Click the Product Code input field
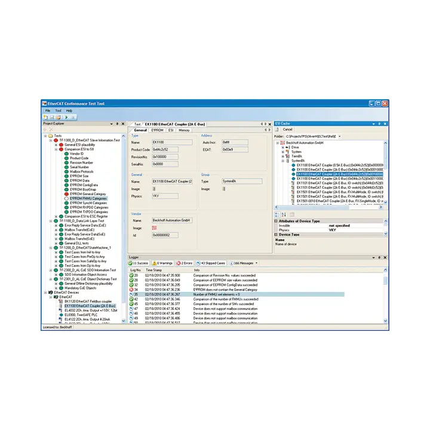This screenshot has width=430, height=430. pyautogui.click(x=165, y=150)
